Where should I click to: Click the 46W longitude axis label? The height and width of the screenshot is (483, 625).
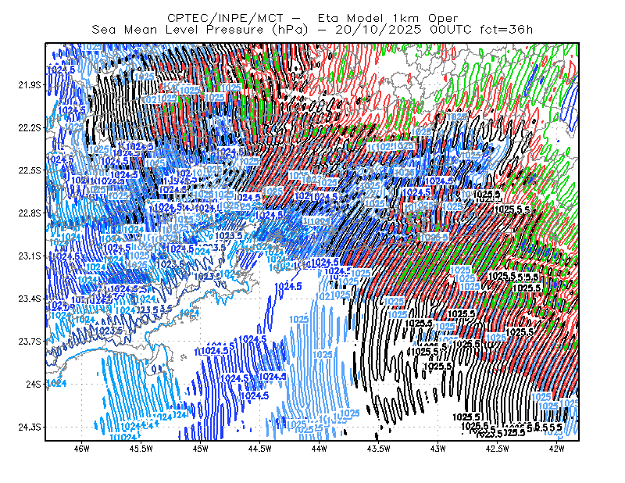coord(82,449)
